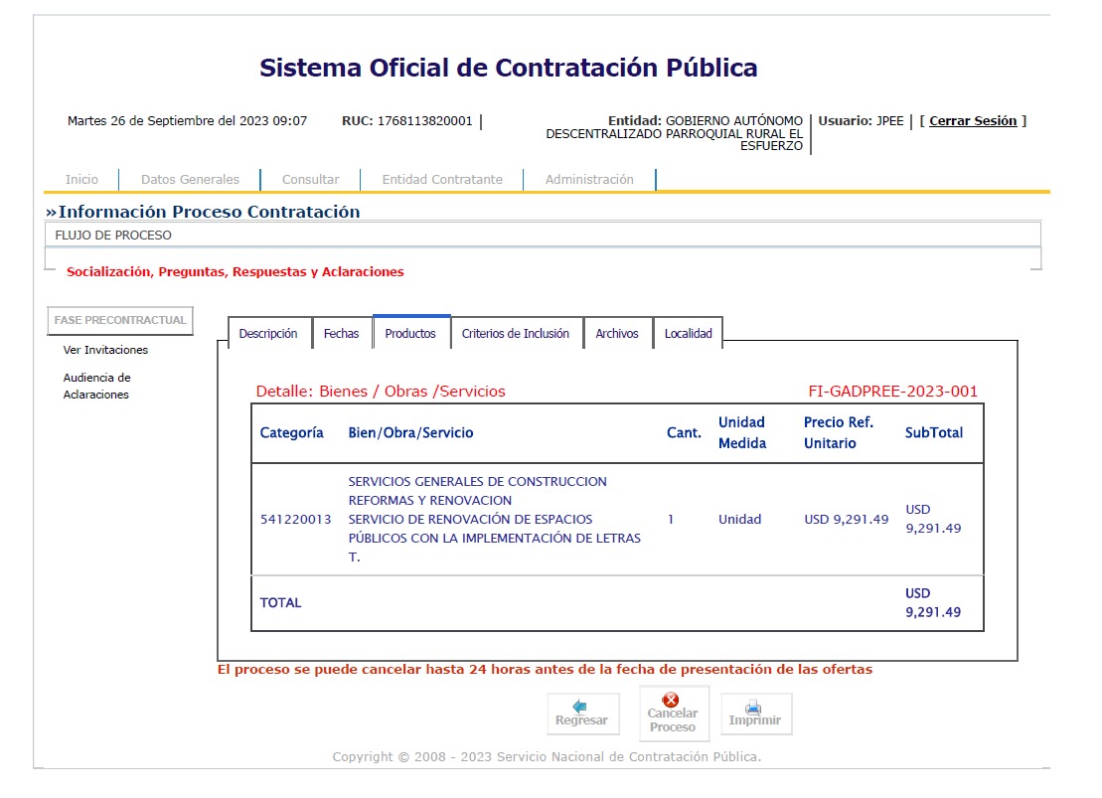The height and width of the screenshot is (798, 1102).
Task: Open Ver Invitaciones in sidebar
Action: click(105, 350)
